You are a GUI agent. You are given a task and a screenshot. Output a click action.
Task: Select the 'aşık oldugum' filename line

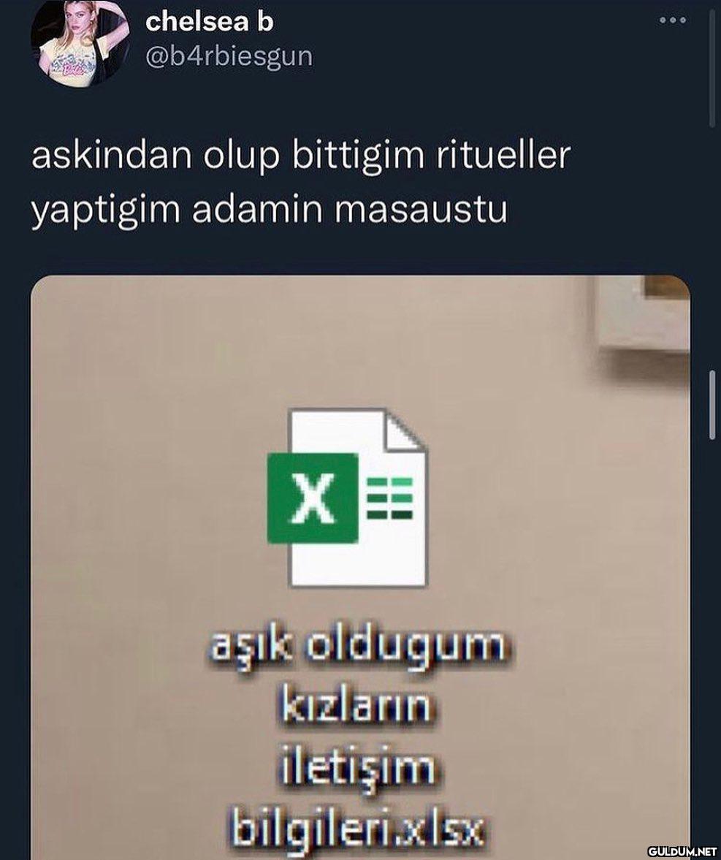click(358, 649)
